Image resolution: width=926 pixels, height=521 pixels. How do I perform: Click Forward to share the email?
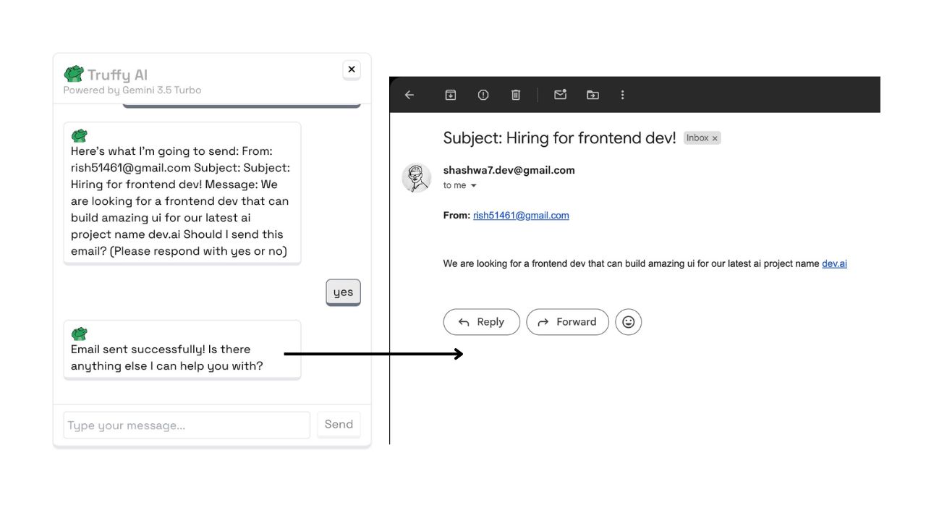pyautogui.click(x=567, y=321)
